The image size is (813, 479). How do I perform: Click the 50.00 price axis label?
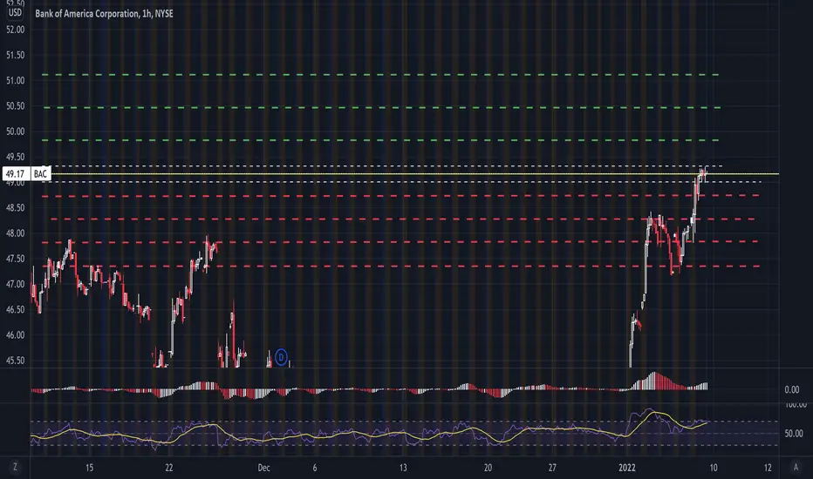15,131
